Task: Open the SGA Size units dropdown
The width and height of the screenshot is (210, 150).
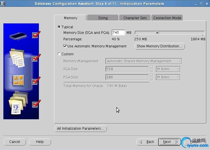Action: (x=168, y=69)
